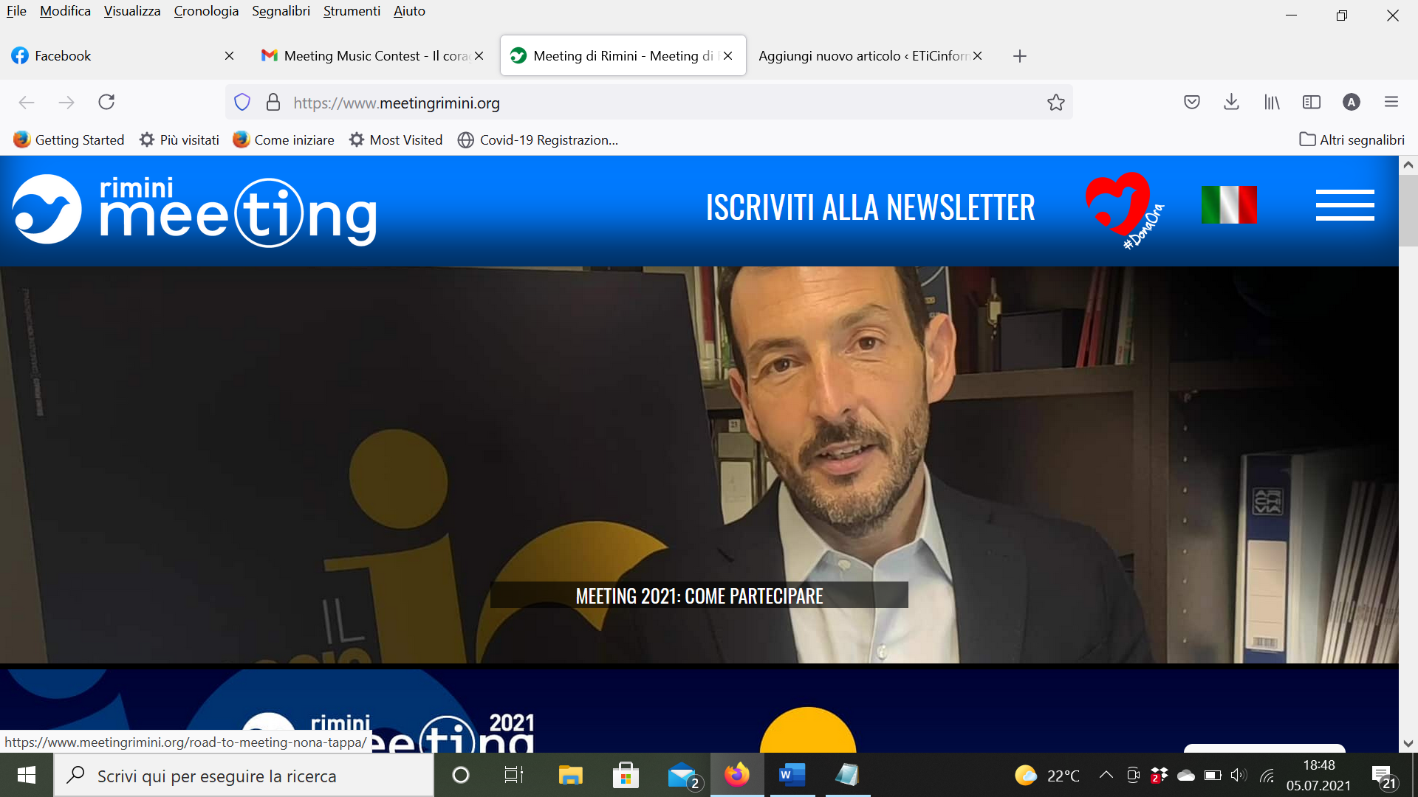Open File Explorer from taskbar

point(570,775)
